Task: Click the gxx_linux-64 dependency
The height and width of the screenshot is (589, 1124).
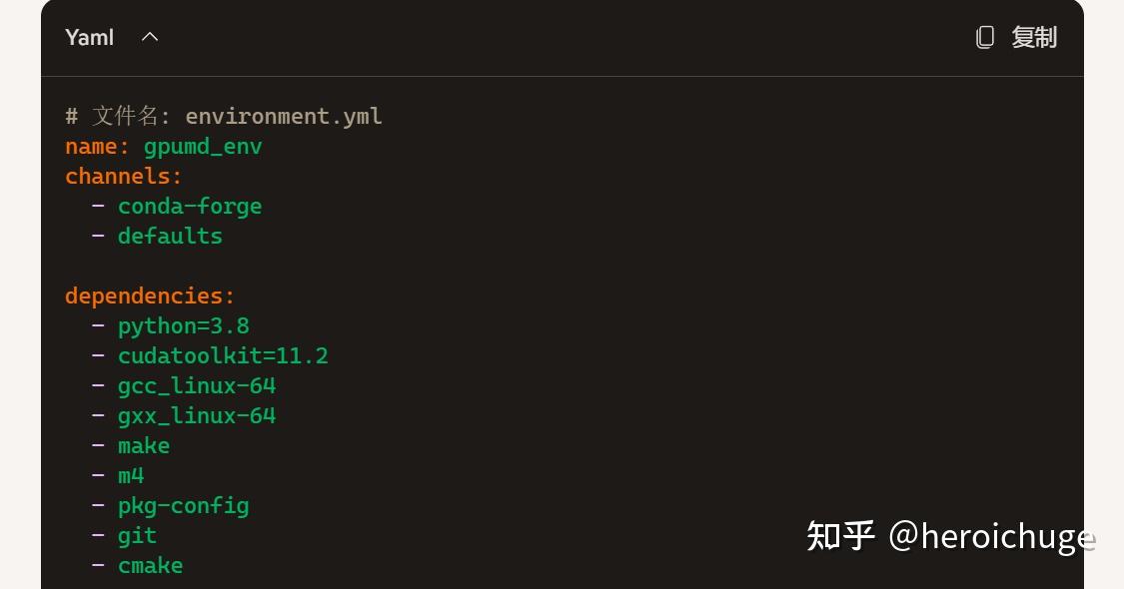Action: point(196,415)
